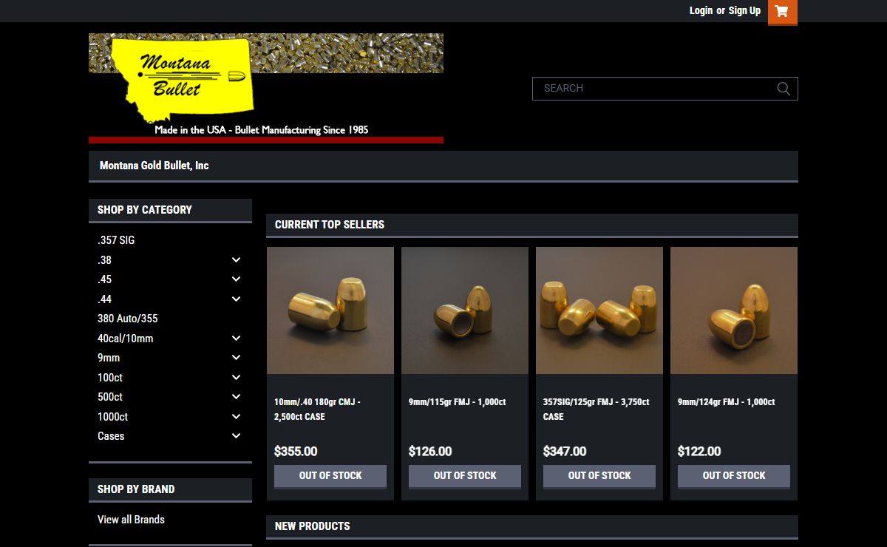Viewport: 887px width, 547px height.
Task: Click the Montana Bullet logo
Action: click(266, 88)
